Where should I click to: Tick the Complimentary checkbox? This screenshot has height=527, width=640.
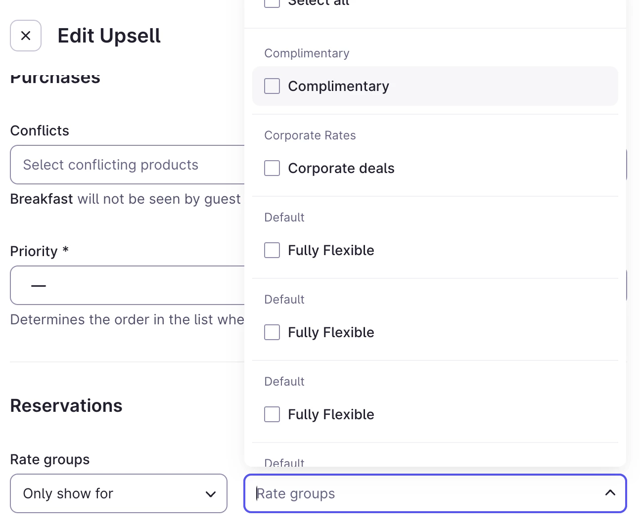272,86
